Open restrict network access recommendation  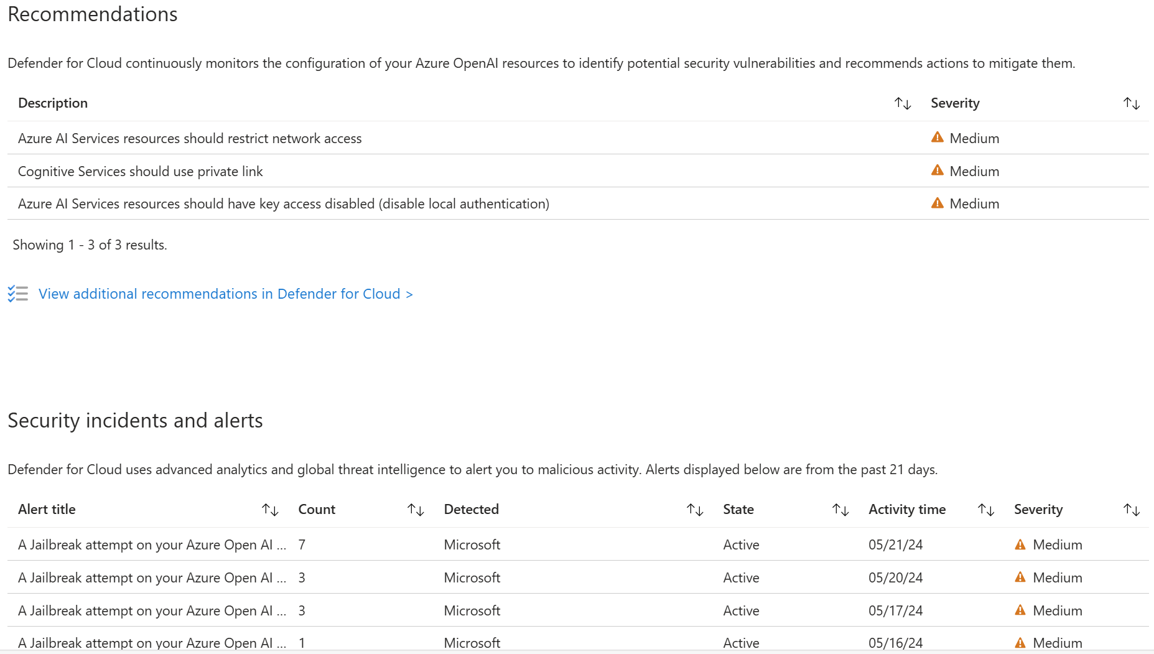click(190, 138)
